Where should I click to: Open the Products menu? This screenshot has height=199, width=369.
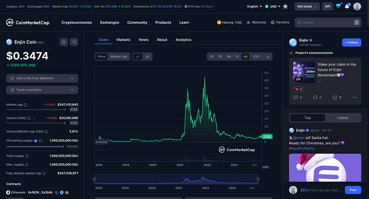[163, 23]
